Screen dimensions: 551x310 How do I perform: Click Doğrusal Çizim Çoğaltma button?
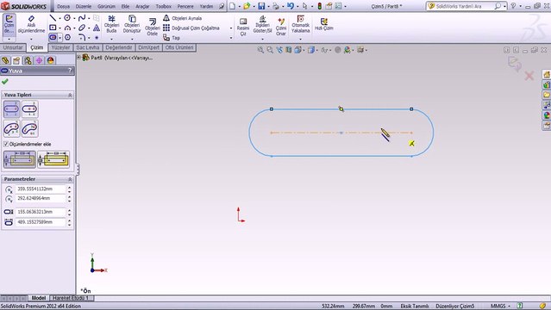(191, 28)
